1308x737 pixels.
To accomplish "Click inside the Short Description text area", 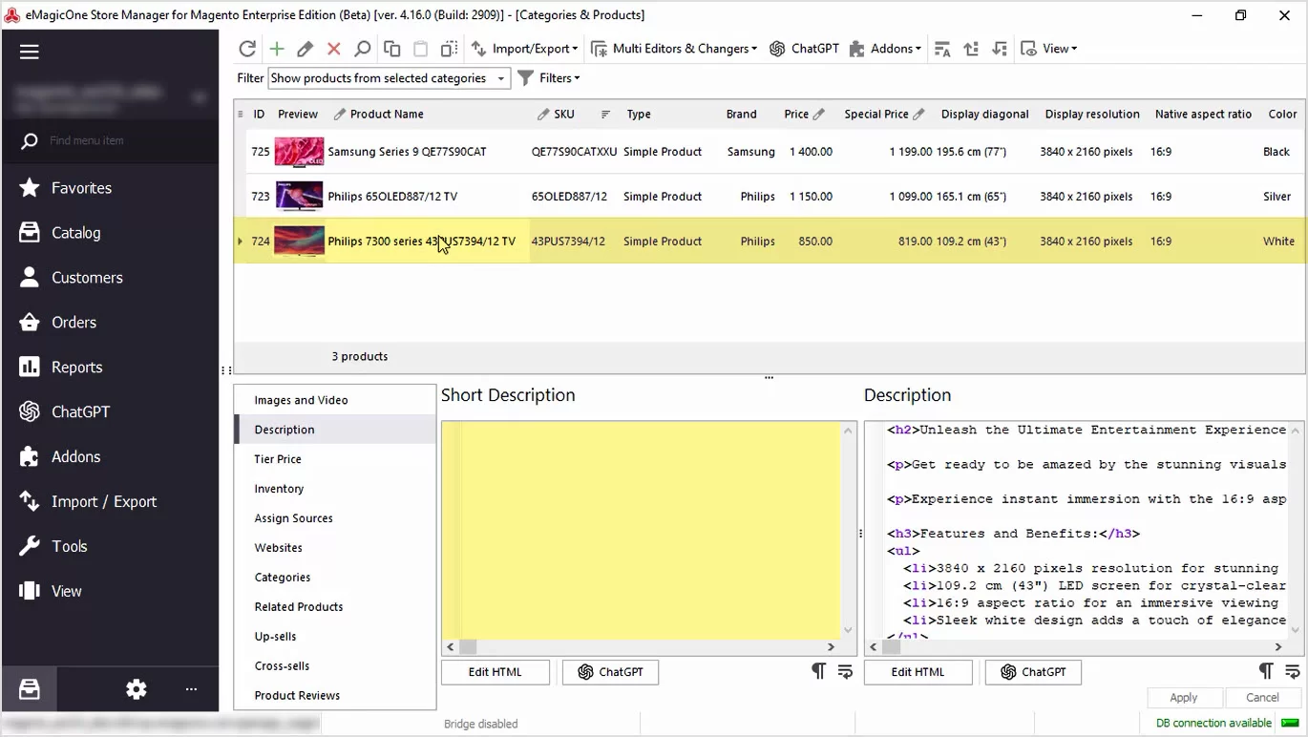I will [641, 530].
